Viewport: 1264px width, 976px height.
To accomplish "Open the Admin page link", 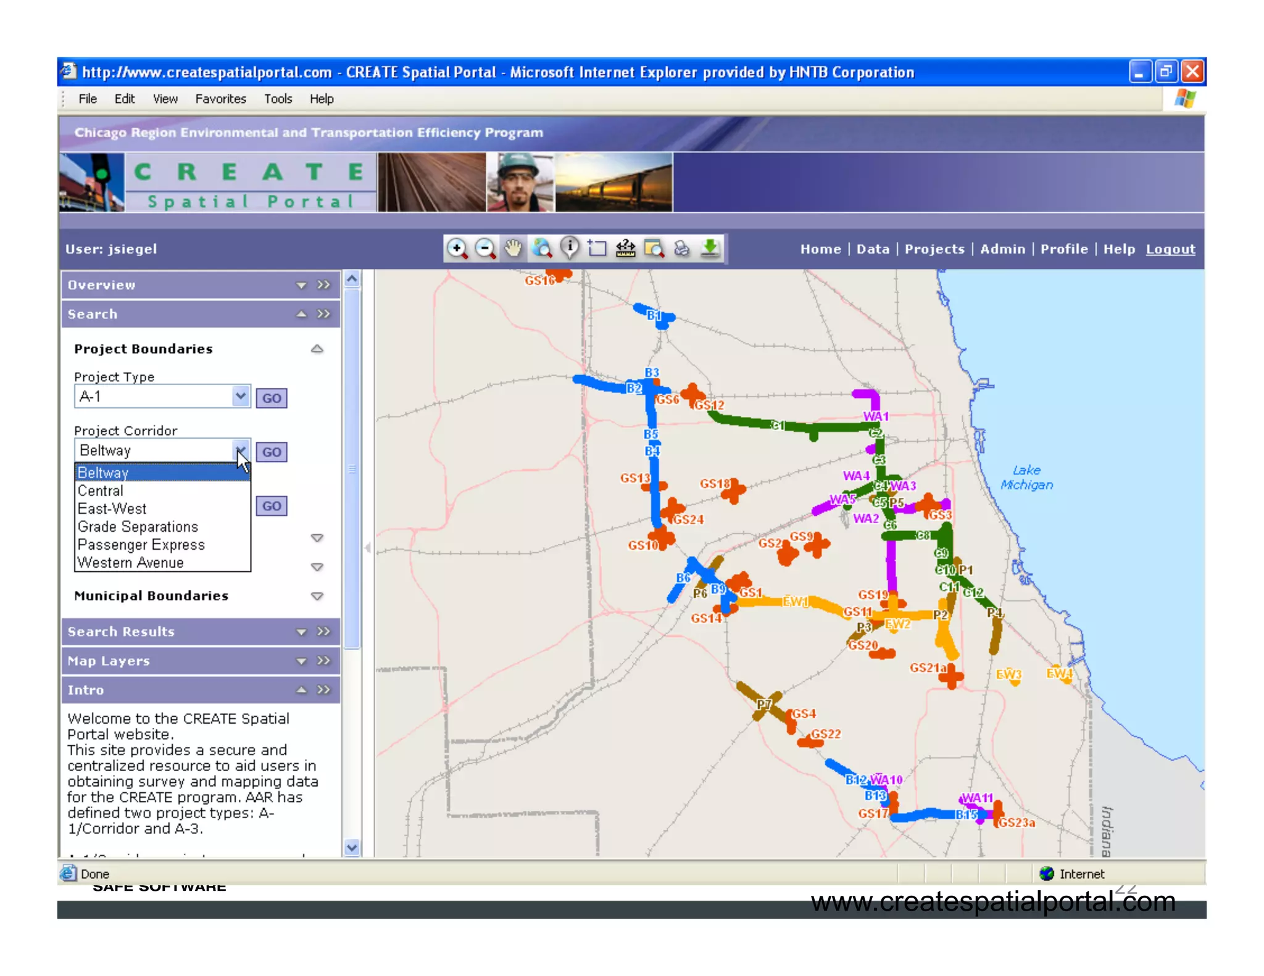I will (x=1002, y=249).
